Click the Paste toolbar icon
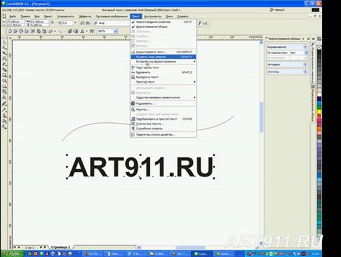This screenshot has height=257, width=341. [x=44, y=31]
